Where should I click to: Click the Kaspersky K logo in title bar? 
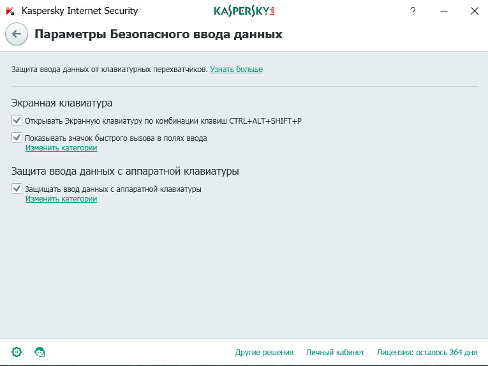point(10,11)
